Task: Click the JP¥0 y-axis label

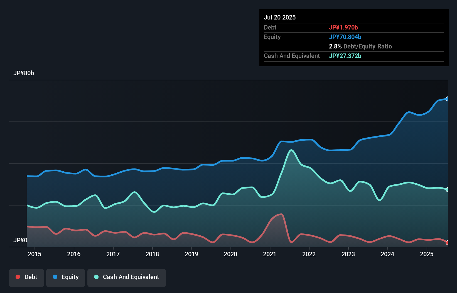Action: pos(20,240)
